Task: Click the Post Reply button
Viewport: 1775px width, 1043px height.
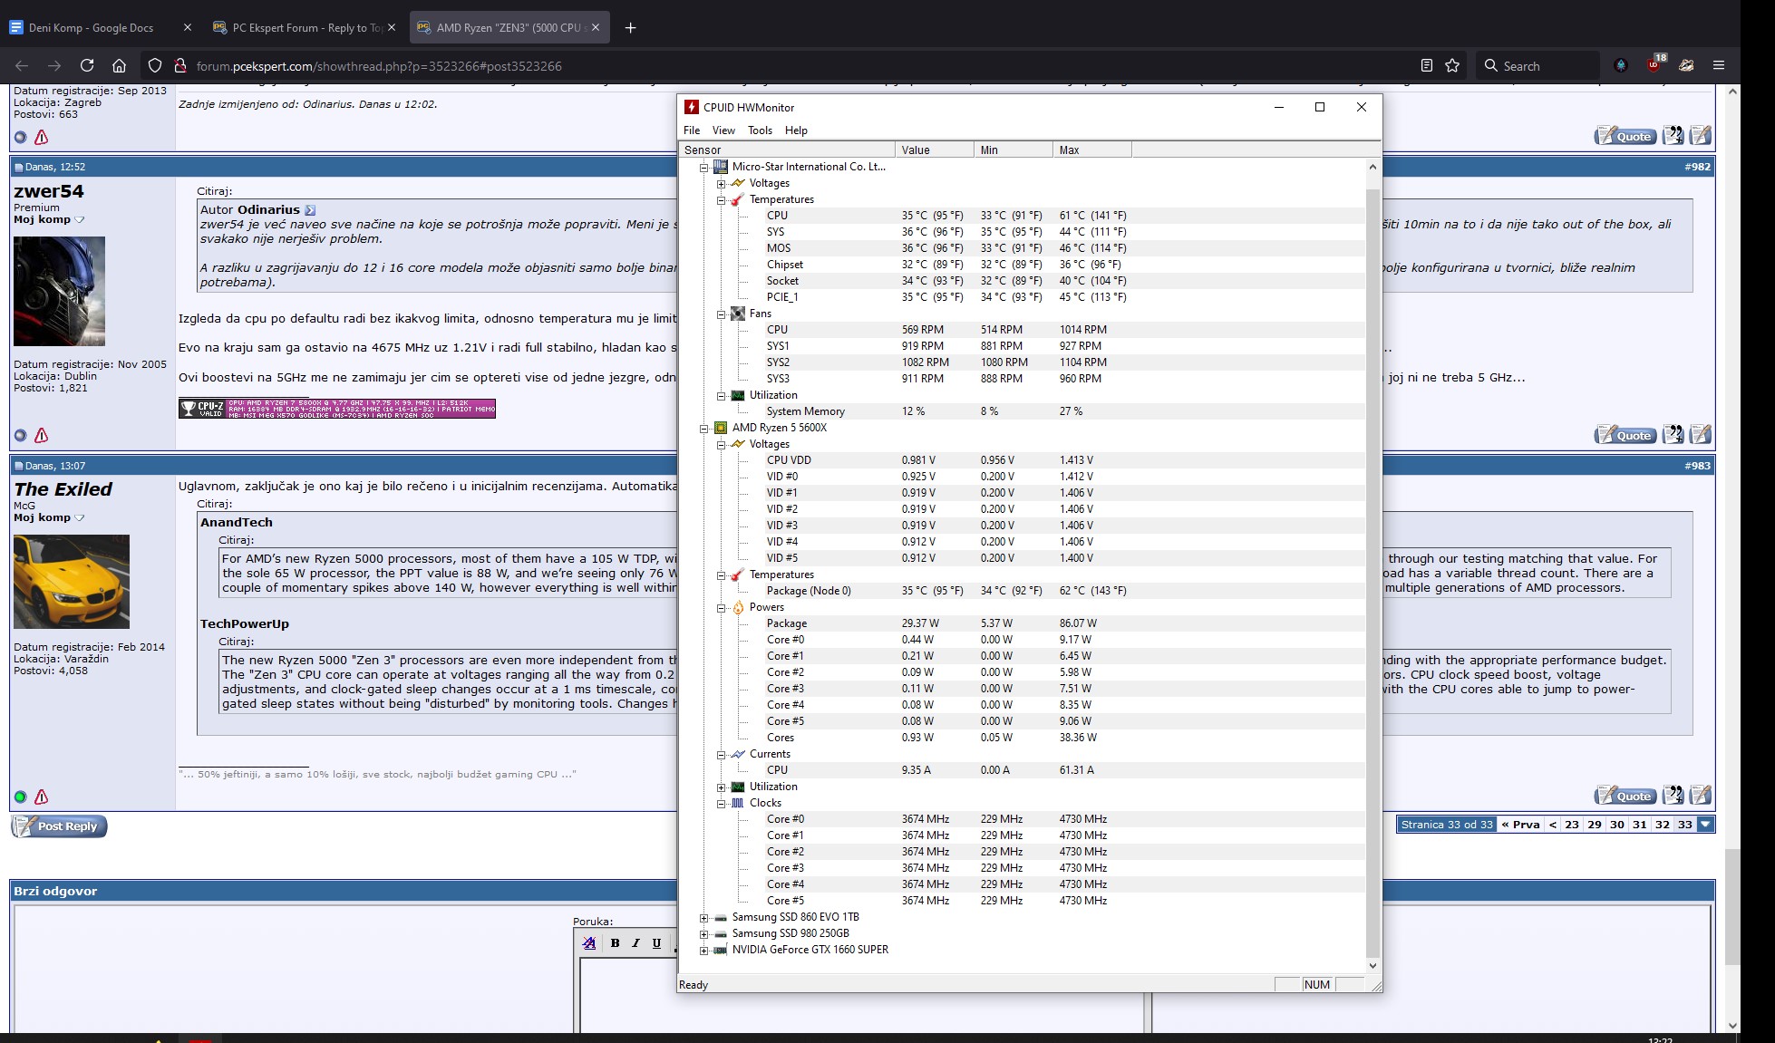Action: point(59,826)
